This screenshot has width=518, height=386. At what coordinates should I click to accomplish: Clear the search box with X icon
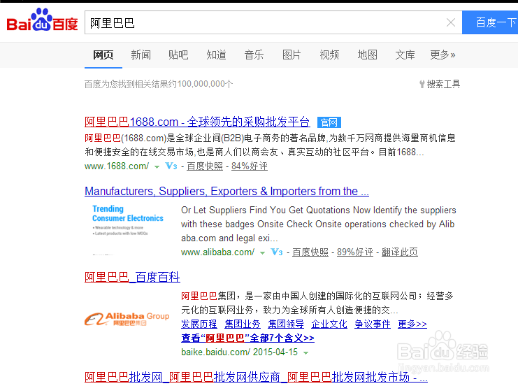click(451, 22)
